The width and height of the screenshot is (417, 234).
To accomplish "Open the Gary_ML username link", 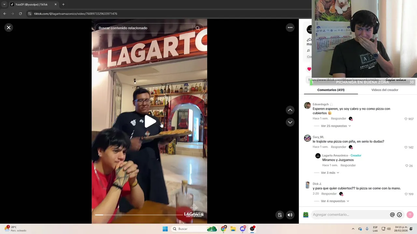I will (318, 137).
